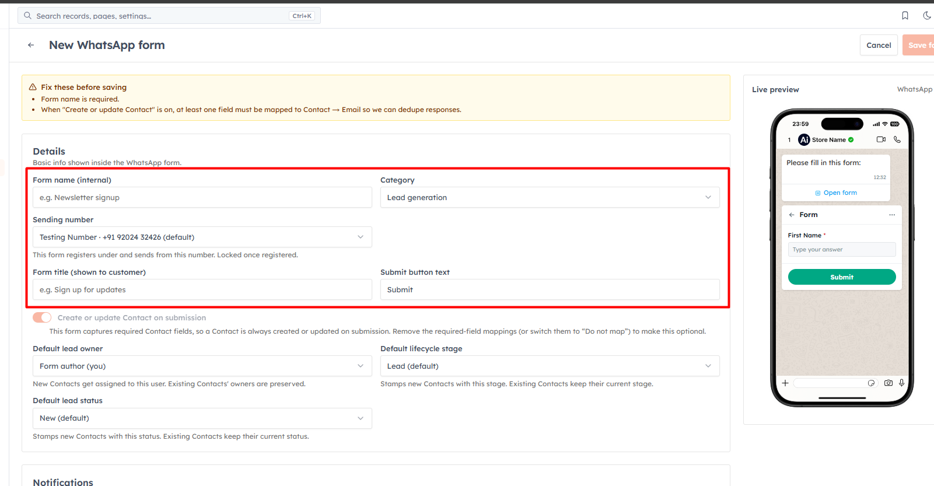Click the chat message box in phone preview
934x486 pixels.
click(x=835, y=383)
